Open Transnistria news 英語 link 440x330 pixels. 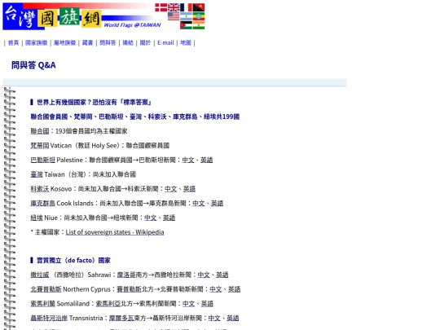point(232,318)
